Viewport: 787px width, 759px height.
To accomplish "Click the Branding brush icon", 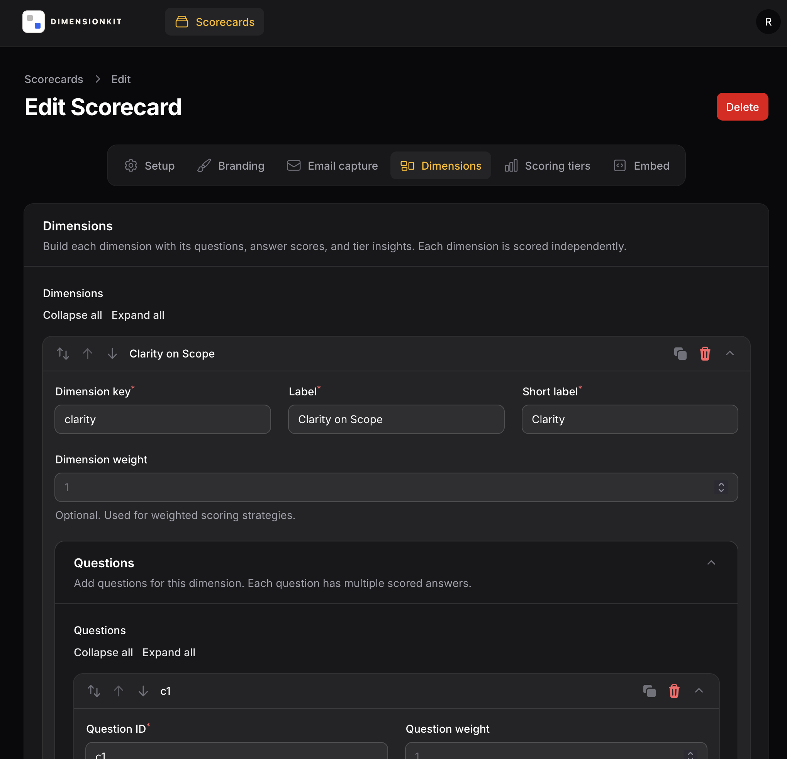I will click(x=204, y=165).
